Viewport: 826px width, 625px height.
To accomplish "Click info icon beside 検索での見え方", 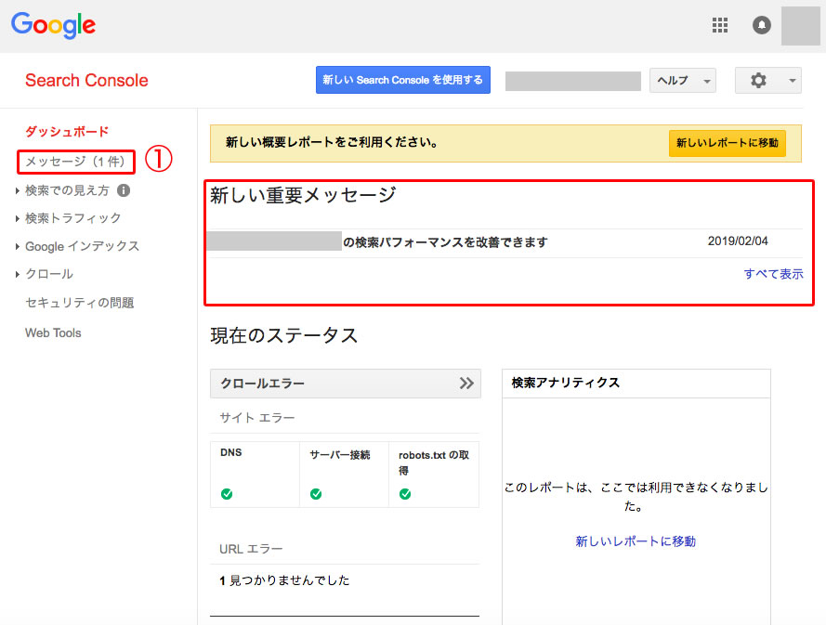I will tap(124, 190).
